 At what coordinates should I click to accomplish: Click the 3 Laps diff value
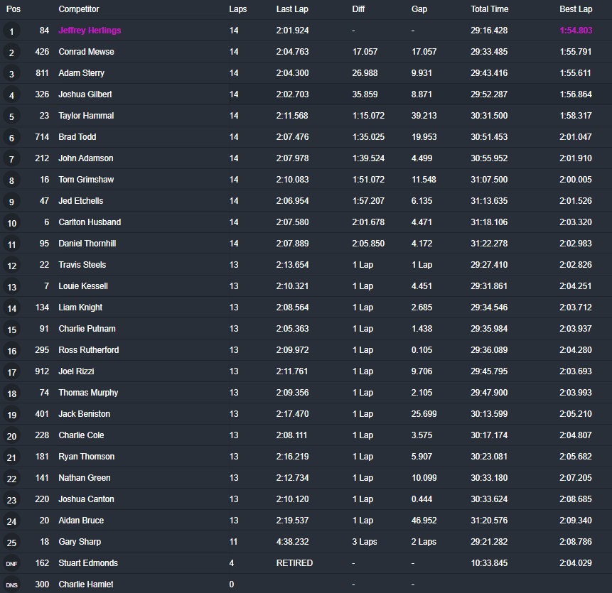pyautogui.click(x=365, y=542)
